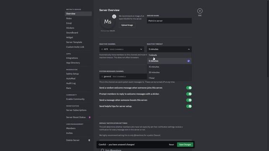The image size is (269, 151).
Task: Open the Bans page
Action: tap(78, 88)
